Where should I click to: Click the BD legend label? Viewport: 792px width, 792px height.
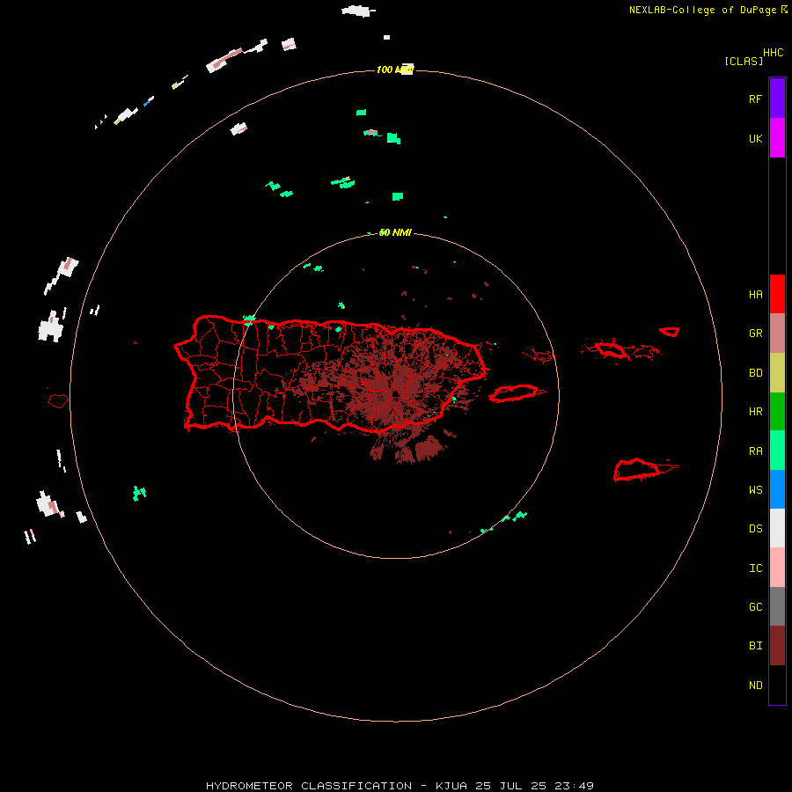tap(755, 373)
